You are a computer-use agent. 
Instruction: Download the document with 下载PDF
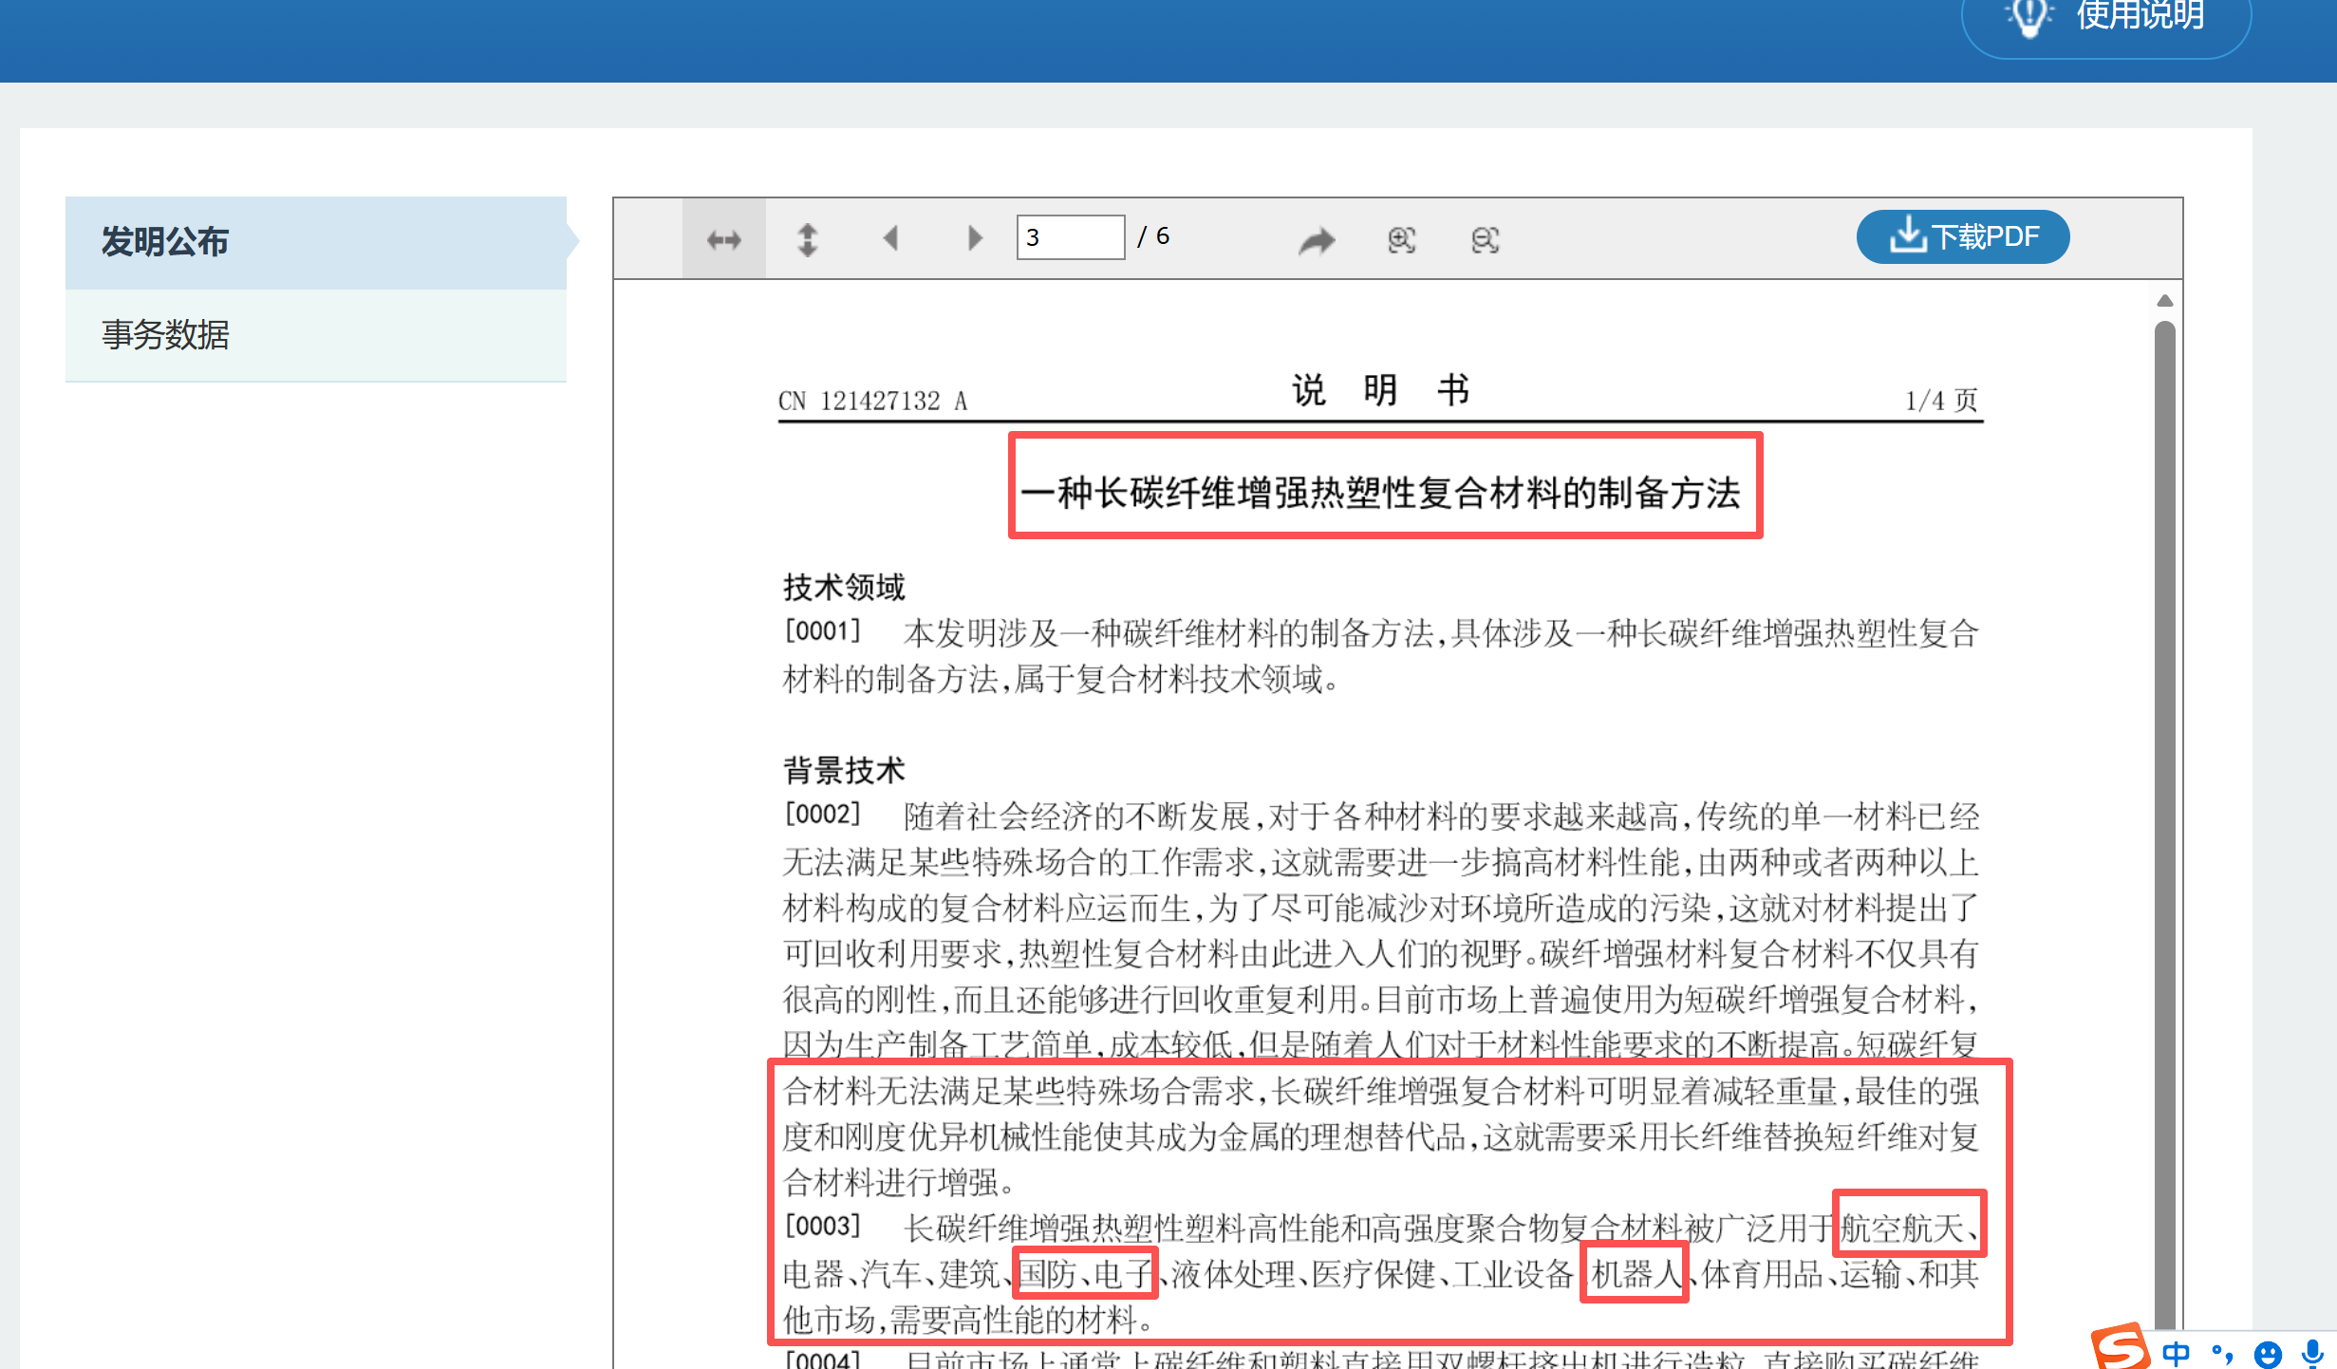click(1962, 236)
